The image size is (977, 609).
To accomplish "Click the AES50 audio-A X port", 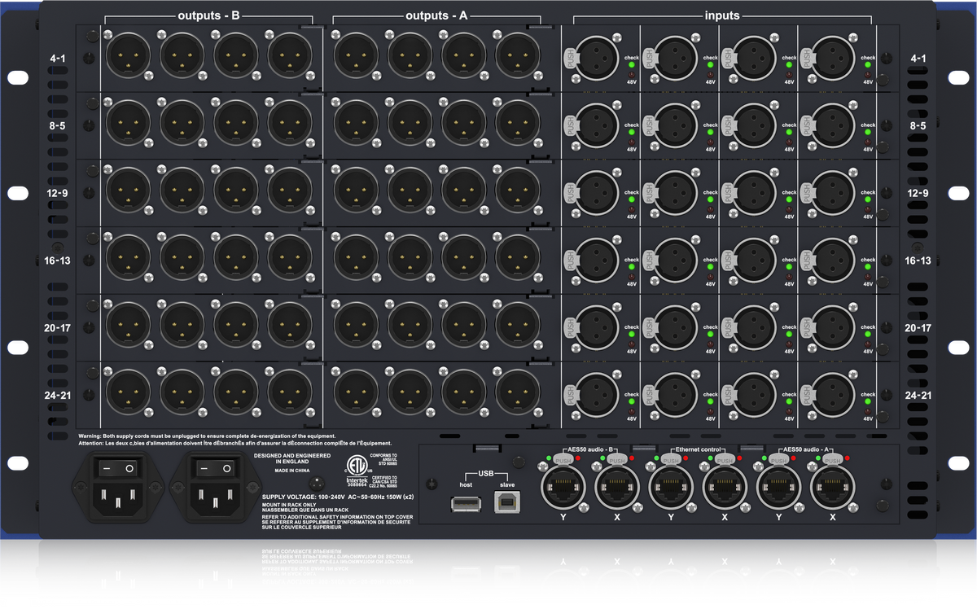I will (832, 486).
